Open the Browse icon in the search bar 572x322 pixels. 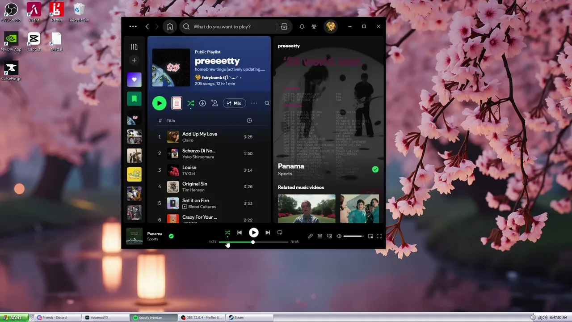pyautogui.click(x=284, y=26)
